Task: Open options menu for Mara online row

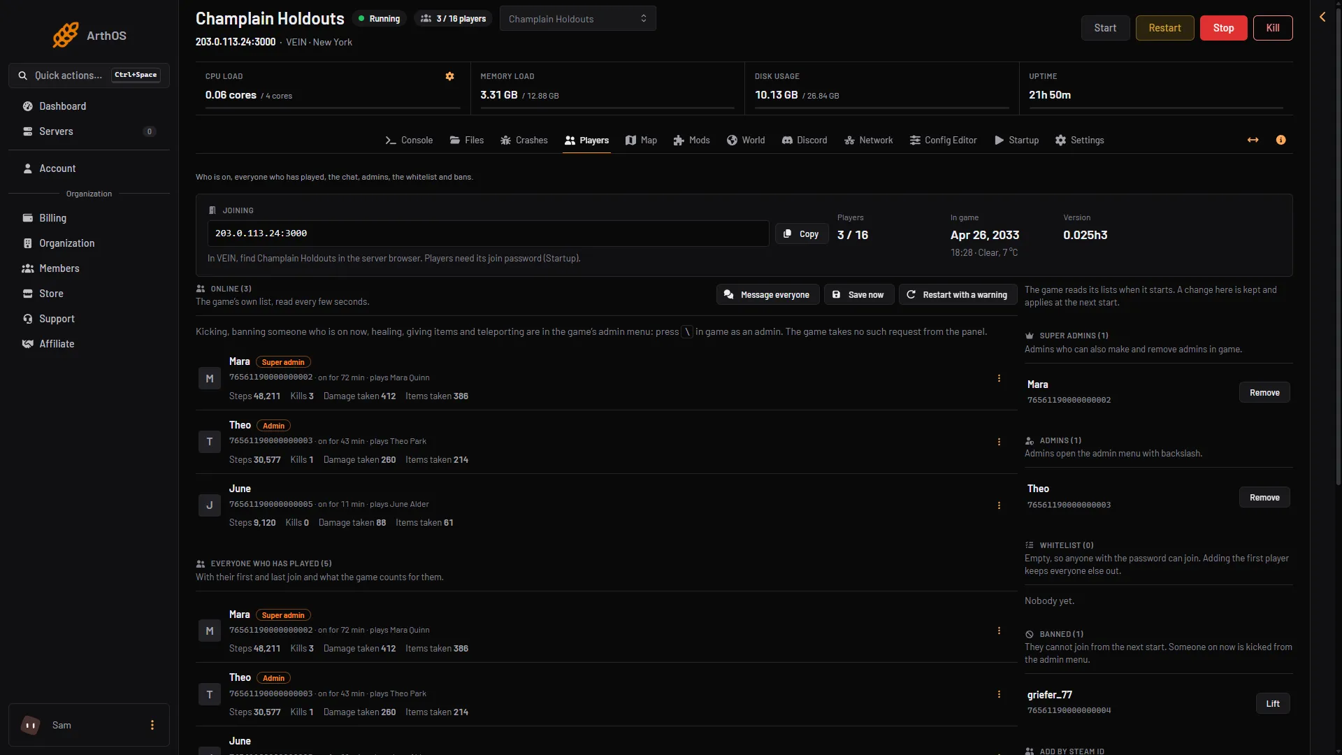Action: click(x=999, y=378)
